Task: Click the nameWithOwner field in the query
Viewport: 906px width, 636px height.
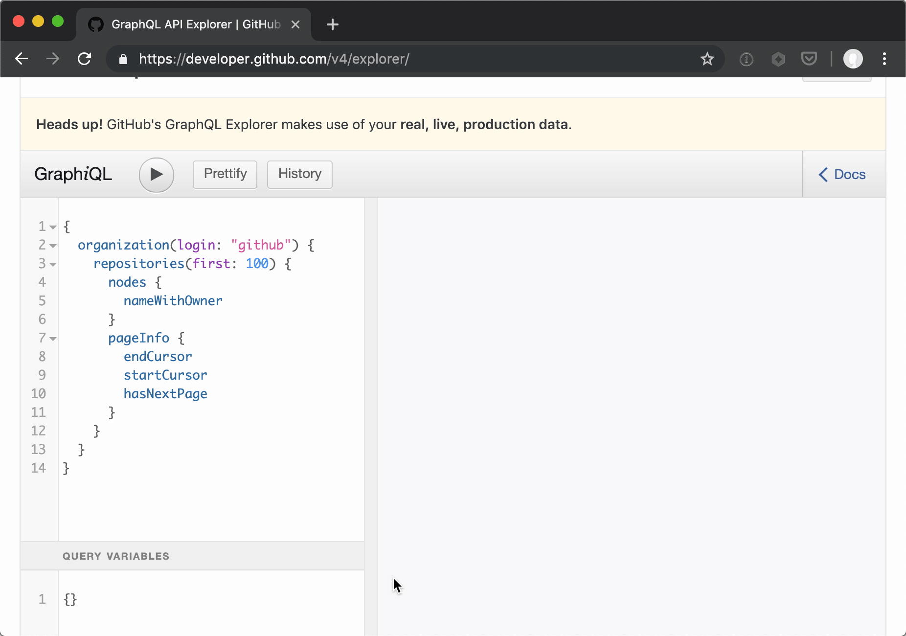Action: pos(173,300)
